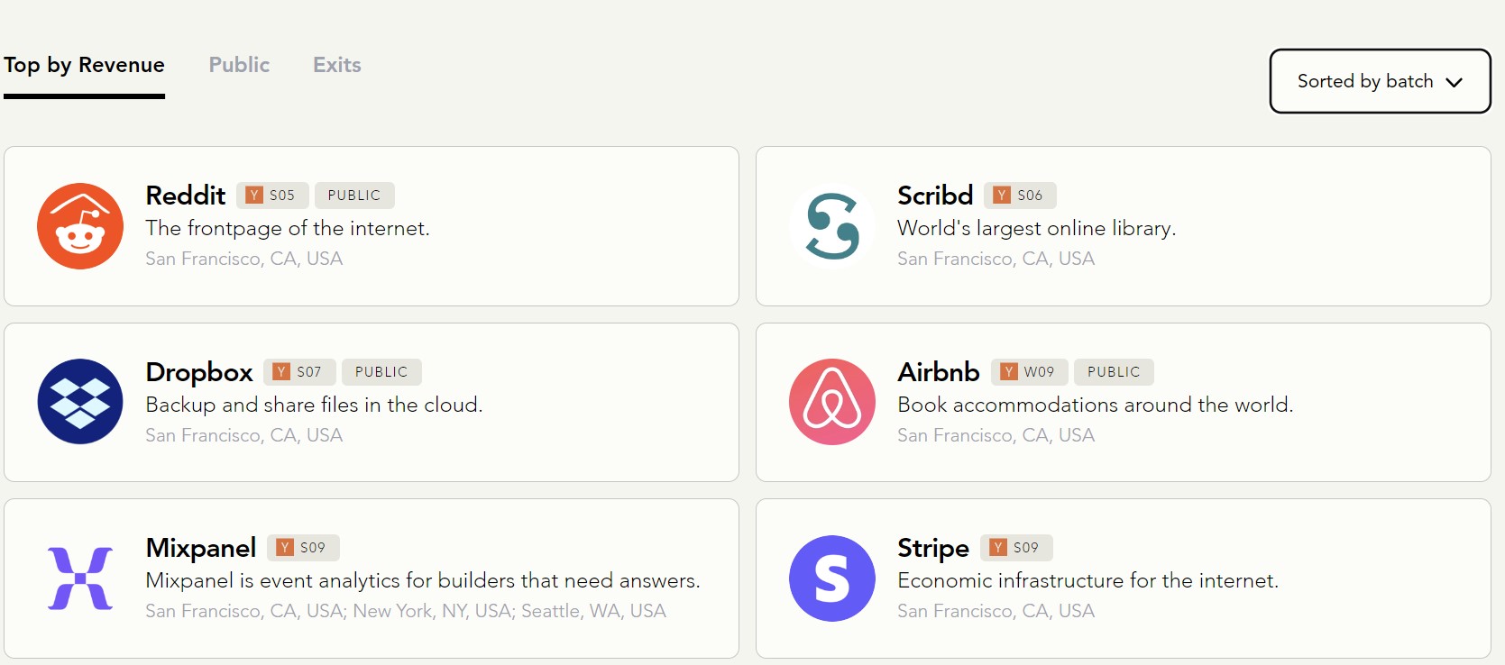Click the Reddit alien logo icon
Image resolution: width=1505 pixels, height=665 pixels.
[x=80, y=226]
